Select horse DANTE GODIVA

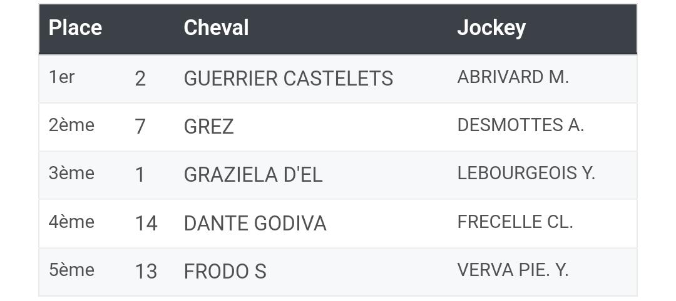[255, 224]
